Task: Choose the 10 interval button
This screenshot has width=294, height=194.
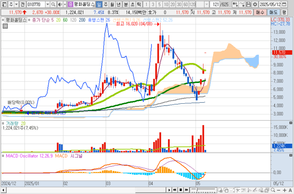Action: click(x=166, y=4)
